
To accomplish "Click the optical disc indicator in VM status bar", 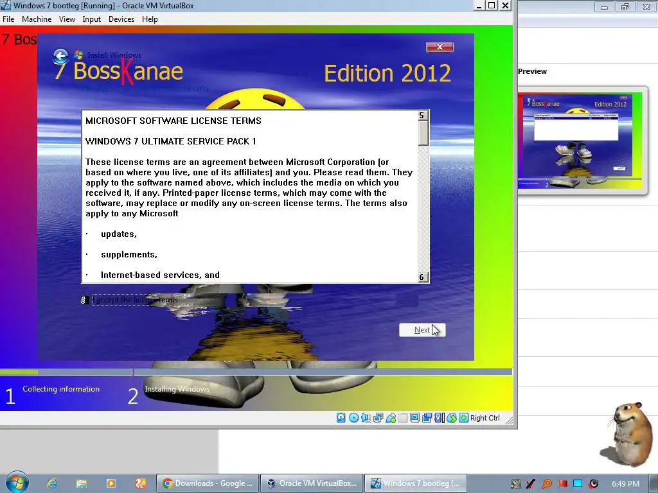I will pyautogui.click(x=353, y=417).
